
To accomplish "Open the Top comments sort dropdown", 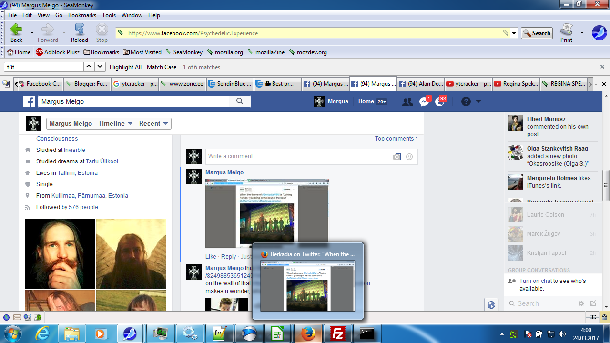I will coord(396,139).
